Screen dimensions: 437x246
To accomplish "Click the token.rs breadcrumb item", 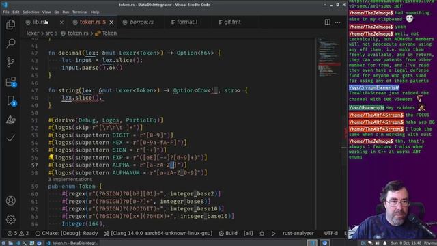I will click(x=74, y=33).
